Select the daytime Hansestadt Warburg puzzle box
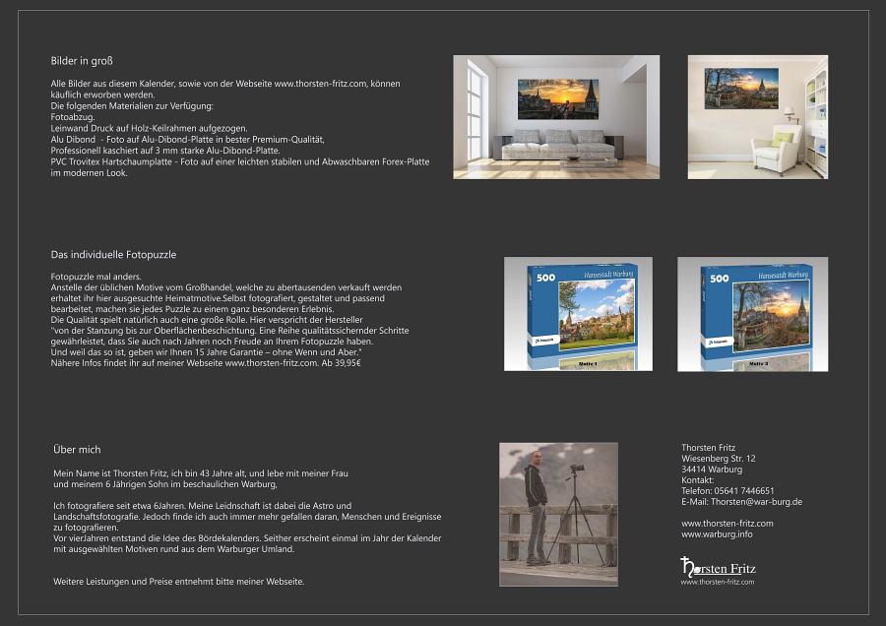 tap(578, 314)
